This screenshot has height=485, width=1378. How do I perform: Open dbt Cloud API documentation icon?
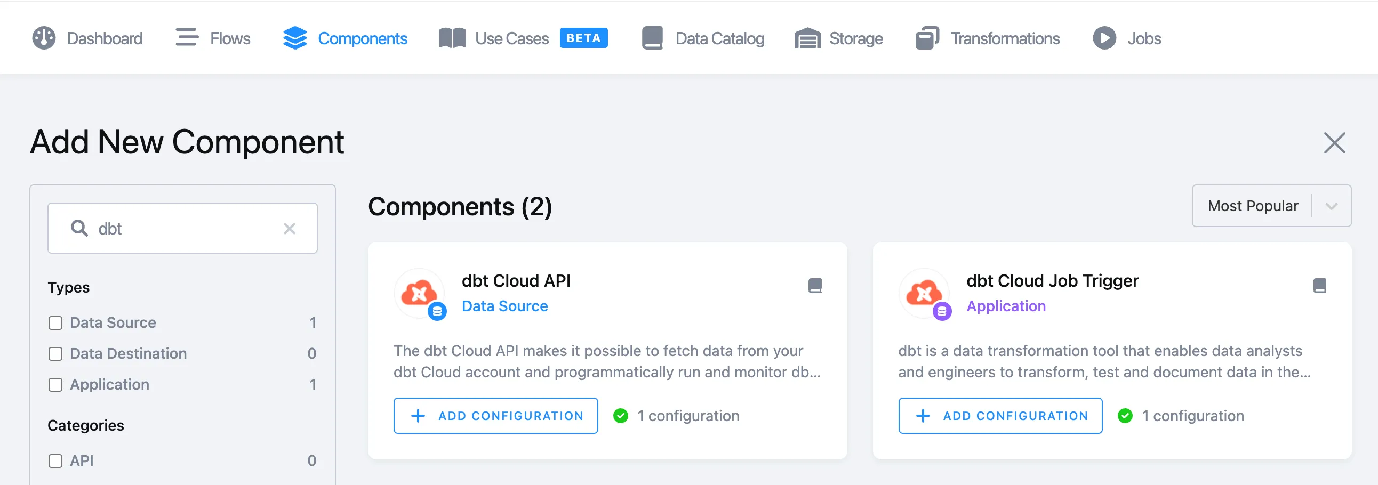click(x=815, y=286)
